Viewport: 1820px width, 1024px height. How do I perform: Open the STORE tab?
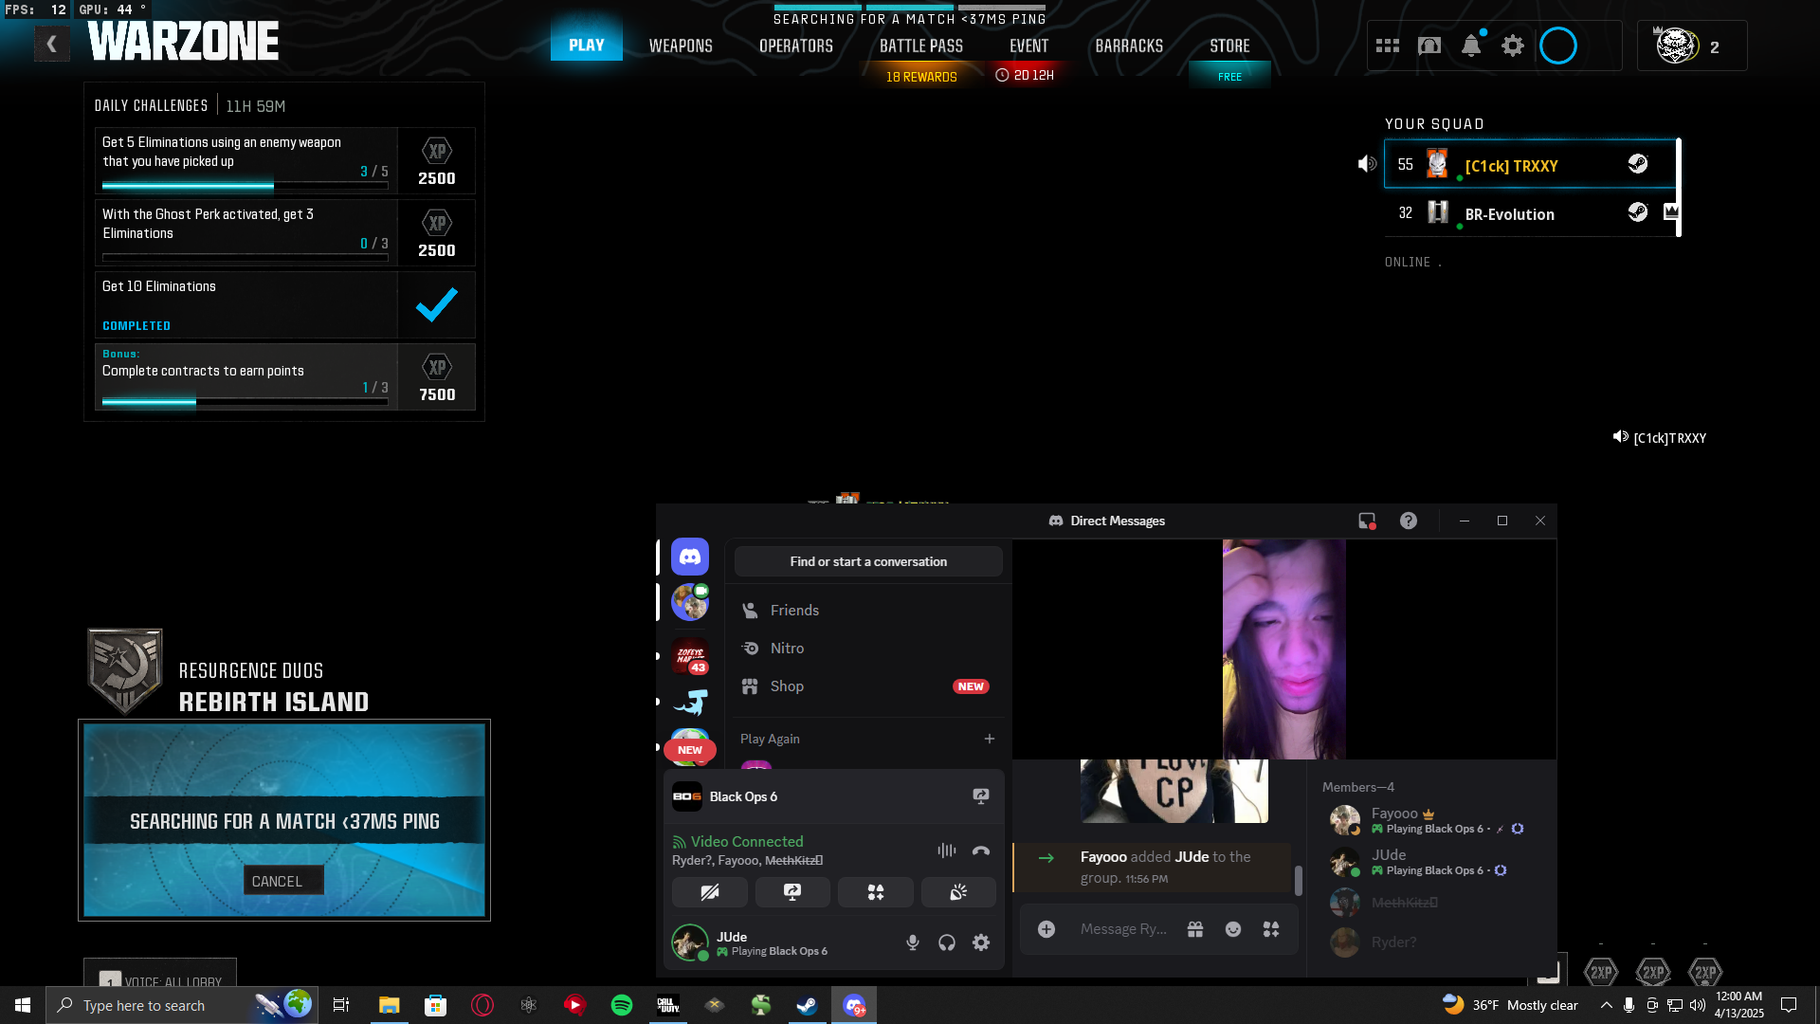(x=1229, y=46)
